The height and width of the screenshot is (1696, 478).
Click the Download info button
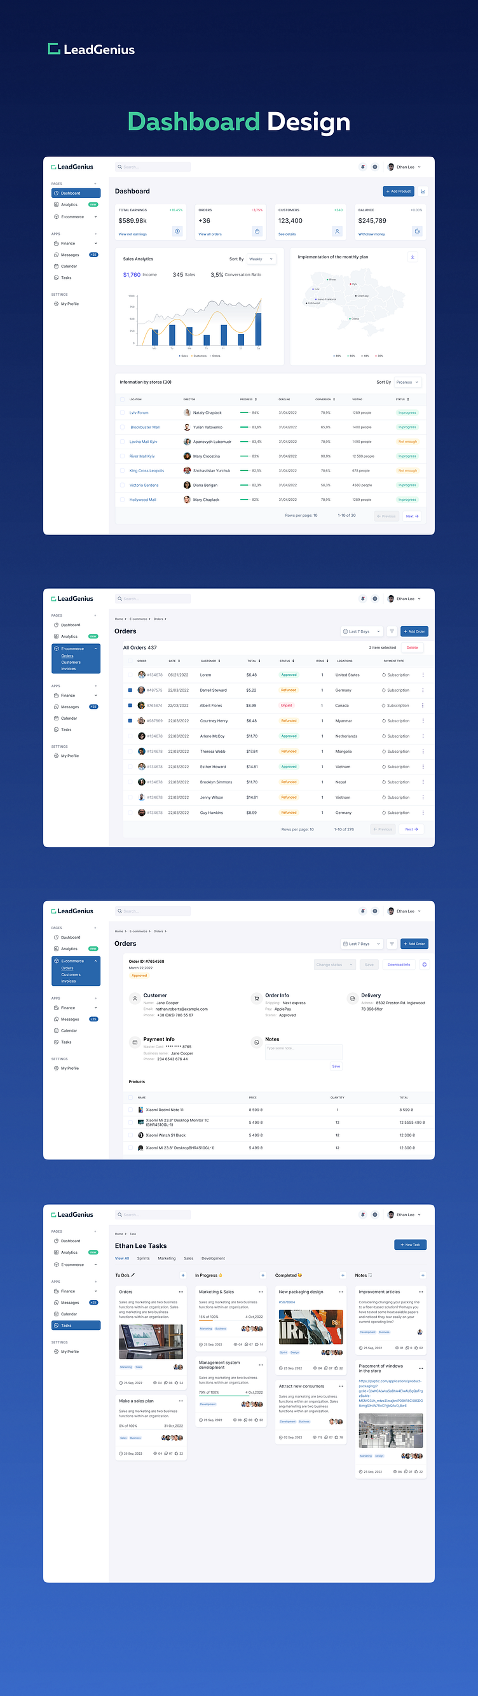pyautogui.click(x=399, y=965)
